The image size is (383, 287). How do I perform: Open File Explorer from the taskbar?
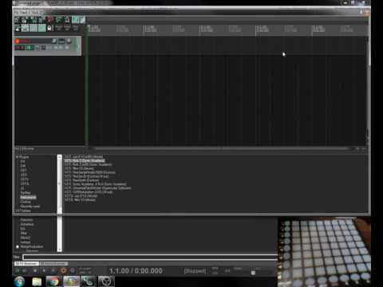[37, 281]
